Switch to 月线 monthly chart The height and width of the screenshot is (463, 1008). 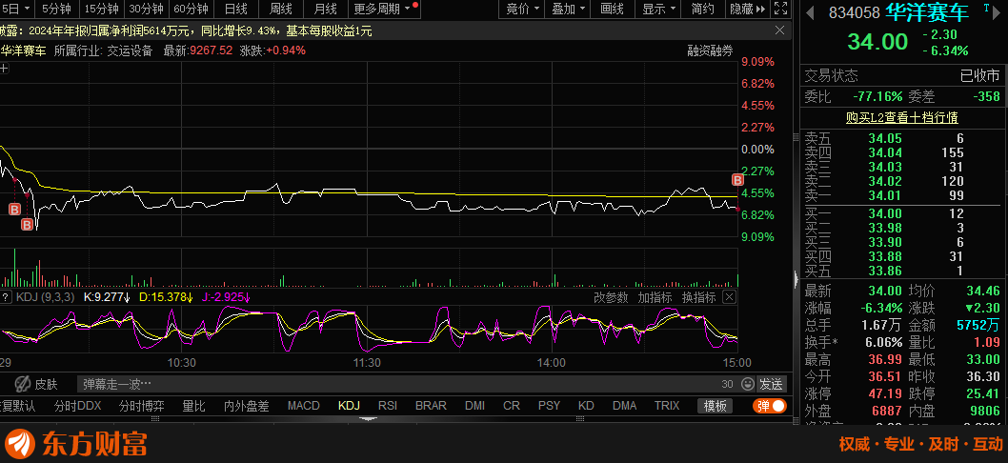(x=326, y=9)
